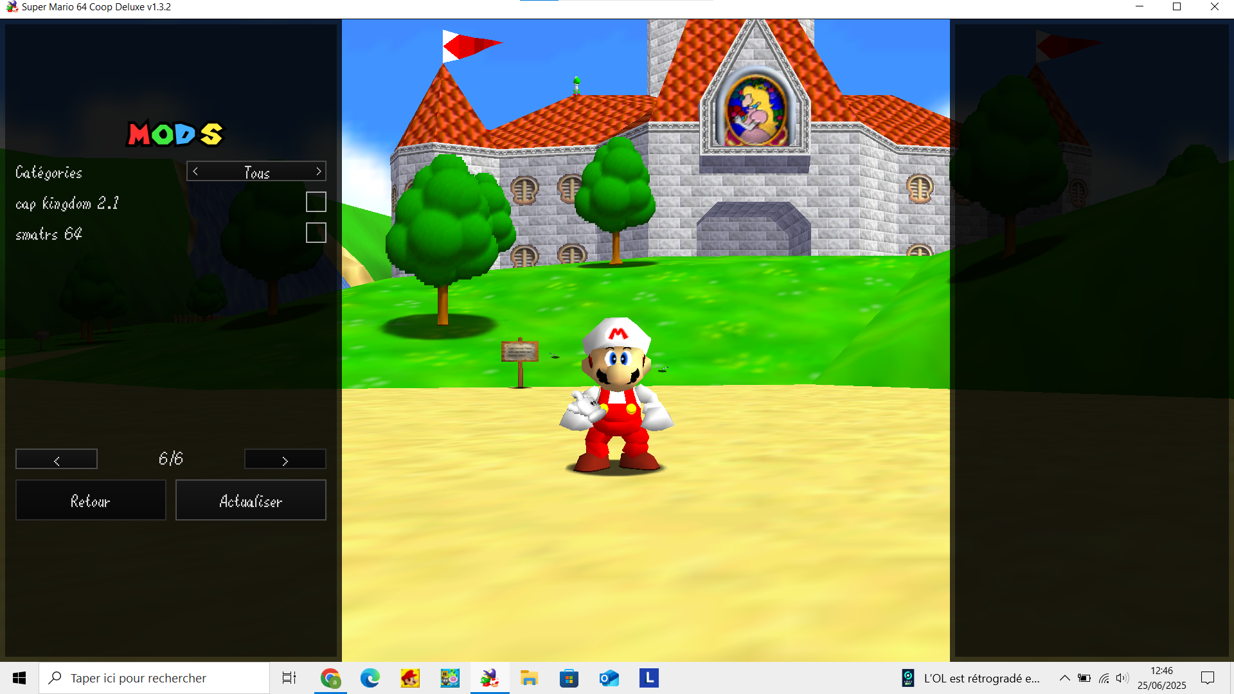Open the Windows Start menu

point(19,678)
